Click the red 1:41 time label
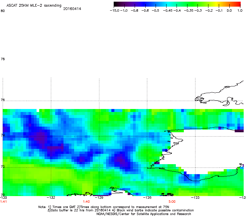 coord(3,202)
